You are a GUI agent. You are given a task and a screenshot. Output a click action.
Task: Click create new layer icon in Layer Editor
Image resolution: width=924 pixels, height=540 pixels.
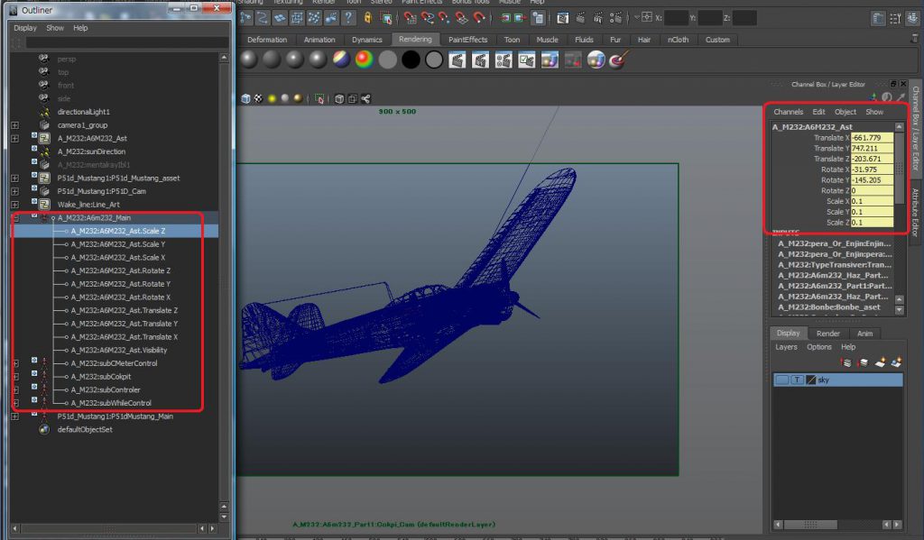(880, 362)
